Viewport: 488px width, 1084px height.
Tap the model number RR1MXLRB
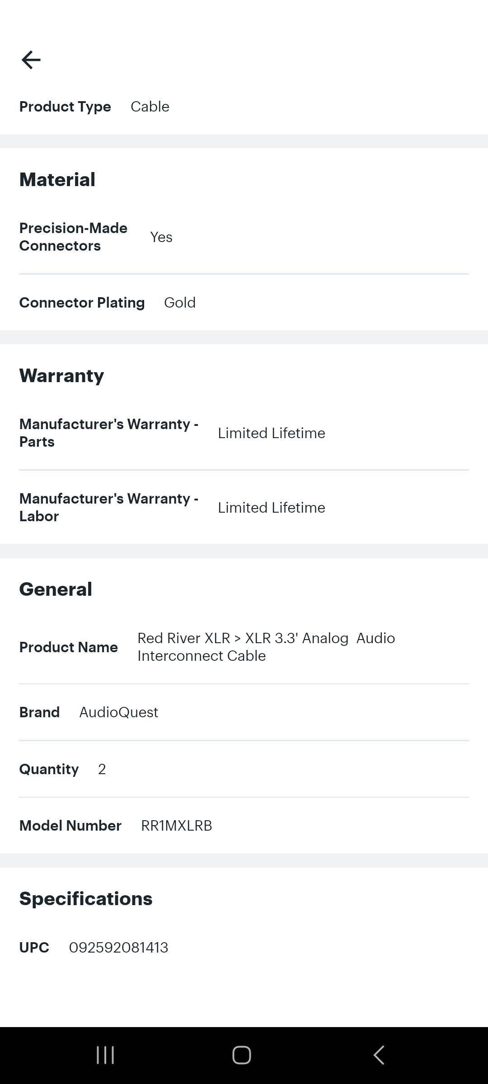(176, 826)
